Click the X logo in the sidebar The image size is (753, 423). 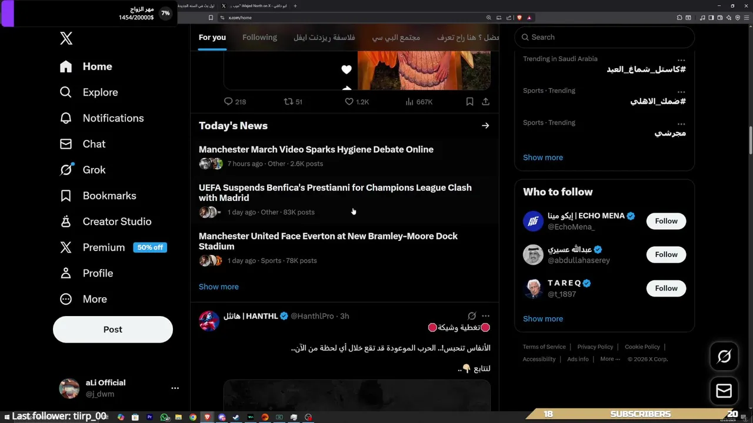(66, 39)
